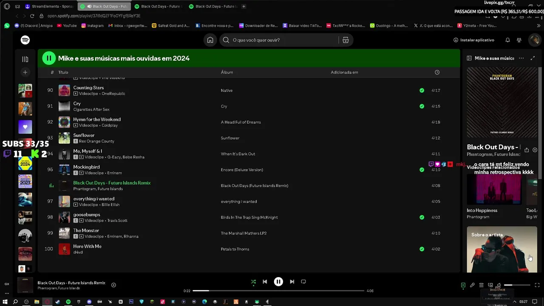Expand Your Library sidebar icon
The width and height of the screenshot is (544, 306).
pyautogui.click(x=25, y=59)
